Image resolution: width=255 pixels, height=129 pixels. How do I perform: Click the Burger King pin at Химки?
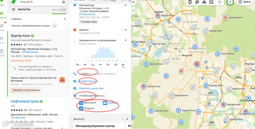158,16
